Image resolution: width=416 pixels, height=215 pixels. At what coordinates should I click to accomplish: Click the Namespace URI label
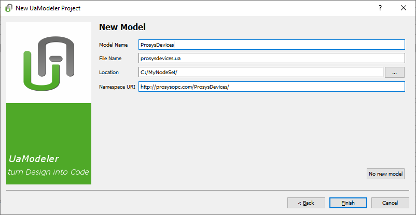pos(117,87)
